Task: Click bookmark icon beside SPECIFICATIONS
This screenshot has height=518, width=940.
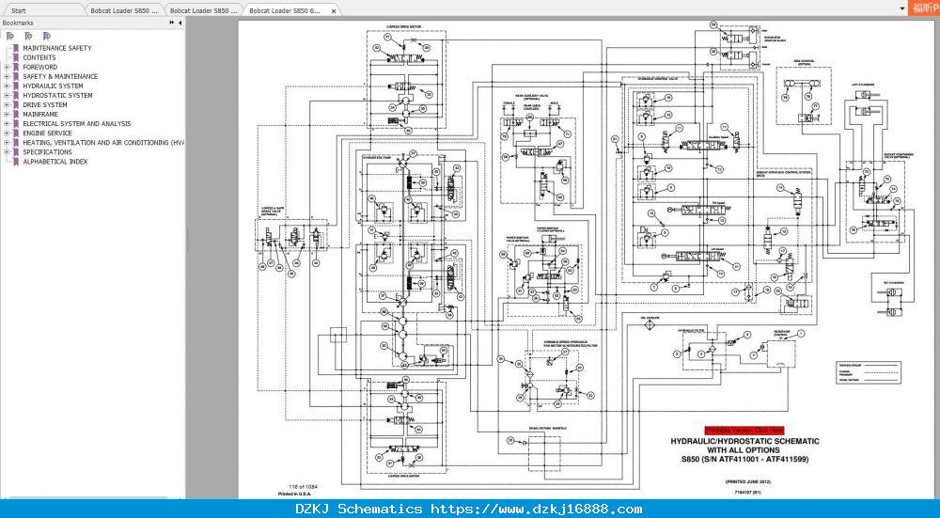Action: coord(16,152)
